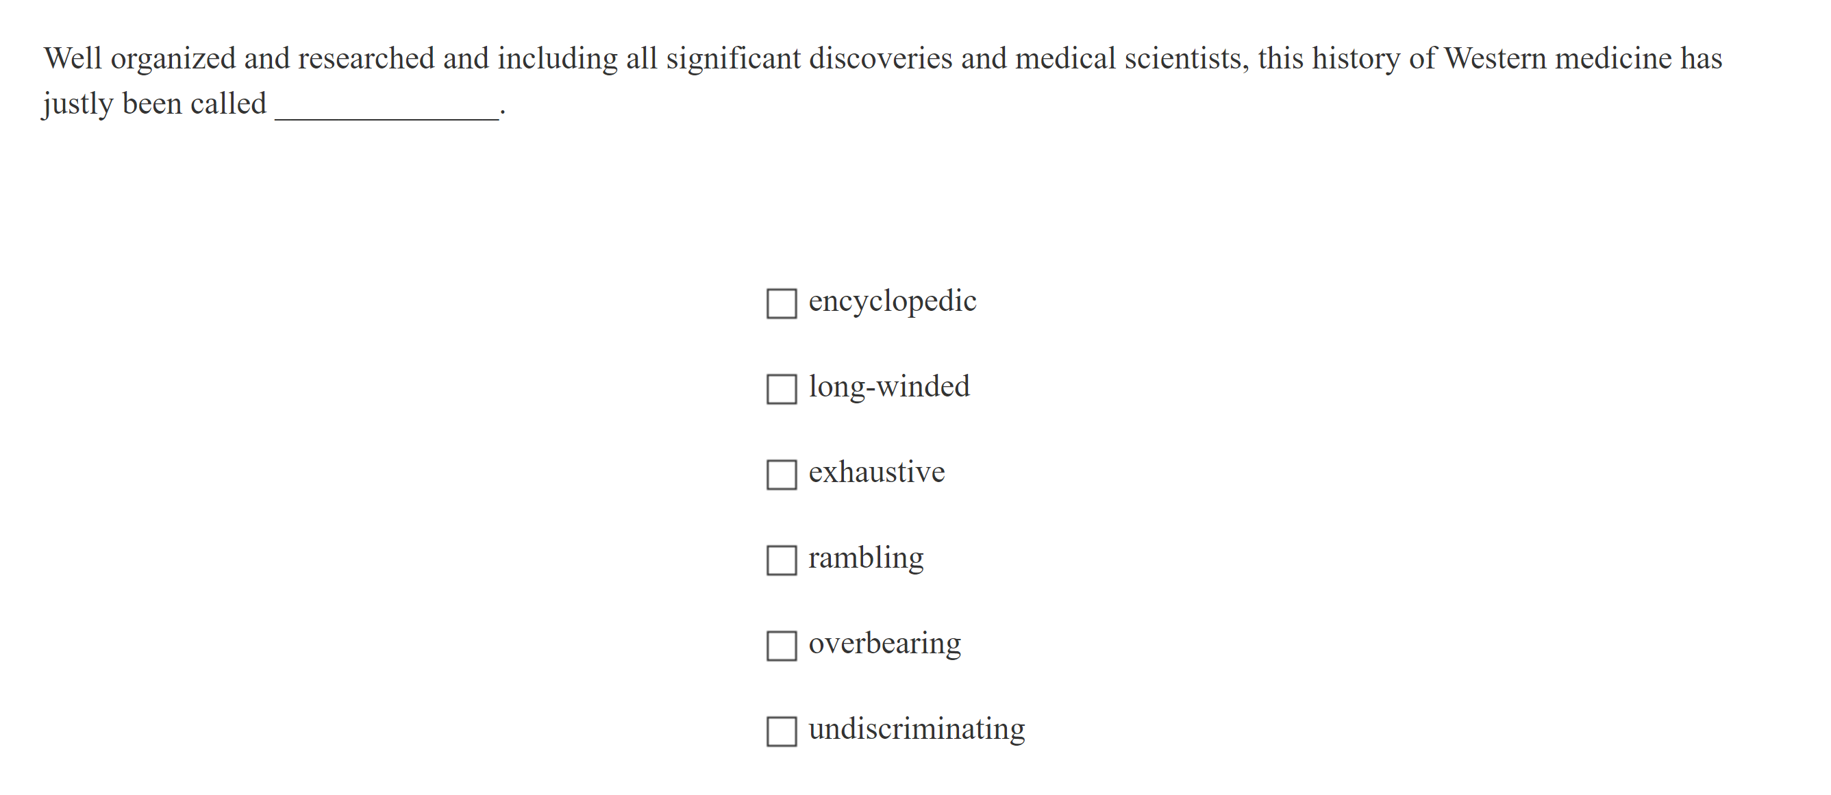
Task: Select the "undiscriminating" option label
Action: [917, 729]
